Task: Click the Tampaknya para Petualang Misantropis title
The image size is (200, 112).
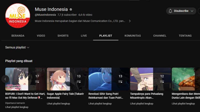Action: 146,96
